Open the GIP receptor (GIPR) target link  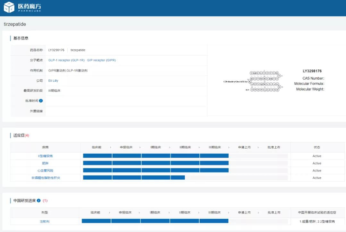coord(101,60)
